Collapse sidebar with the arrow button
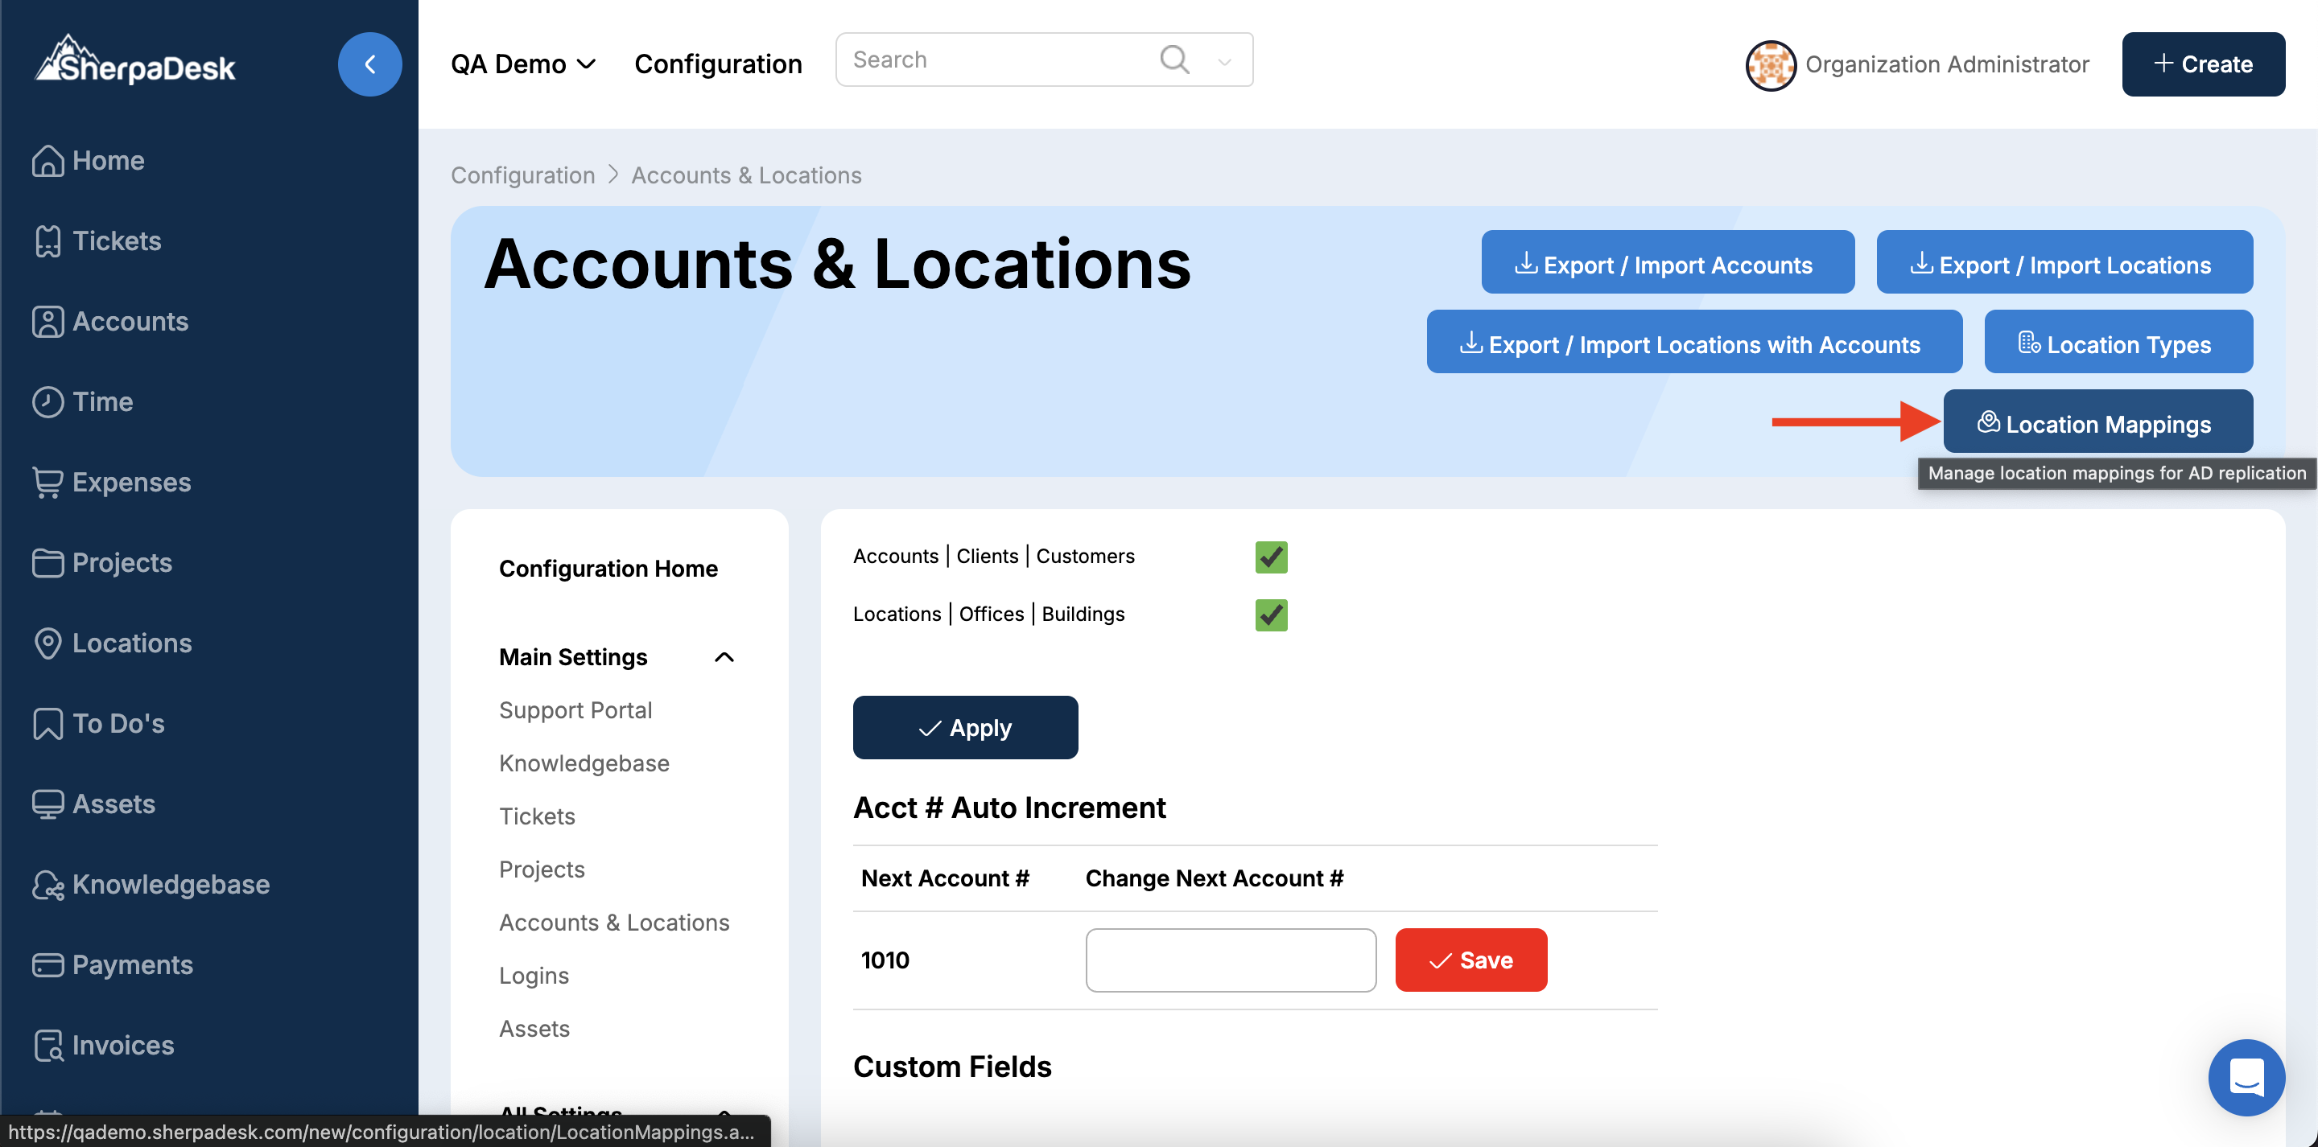Viewport: 2318px width, 1147px height. click(370, 65)
